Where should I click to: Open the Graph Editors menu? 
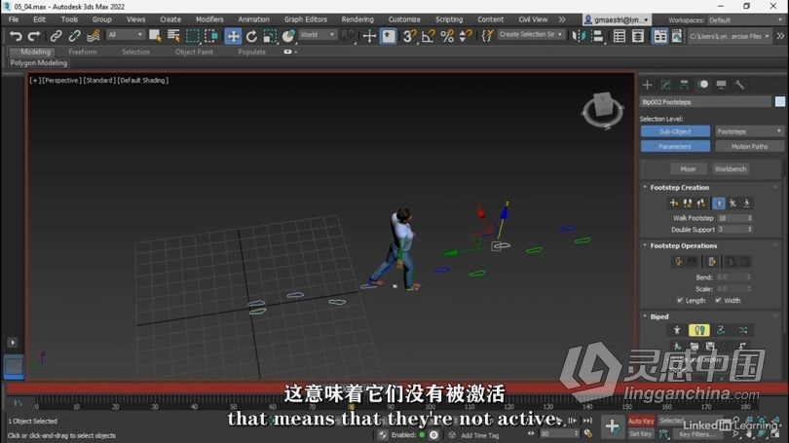[306, 19]
